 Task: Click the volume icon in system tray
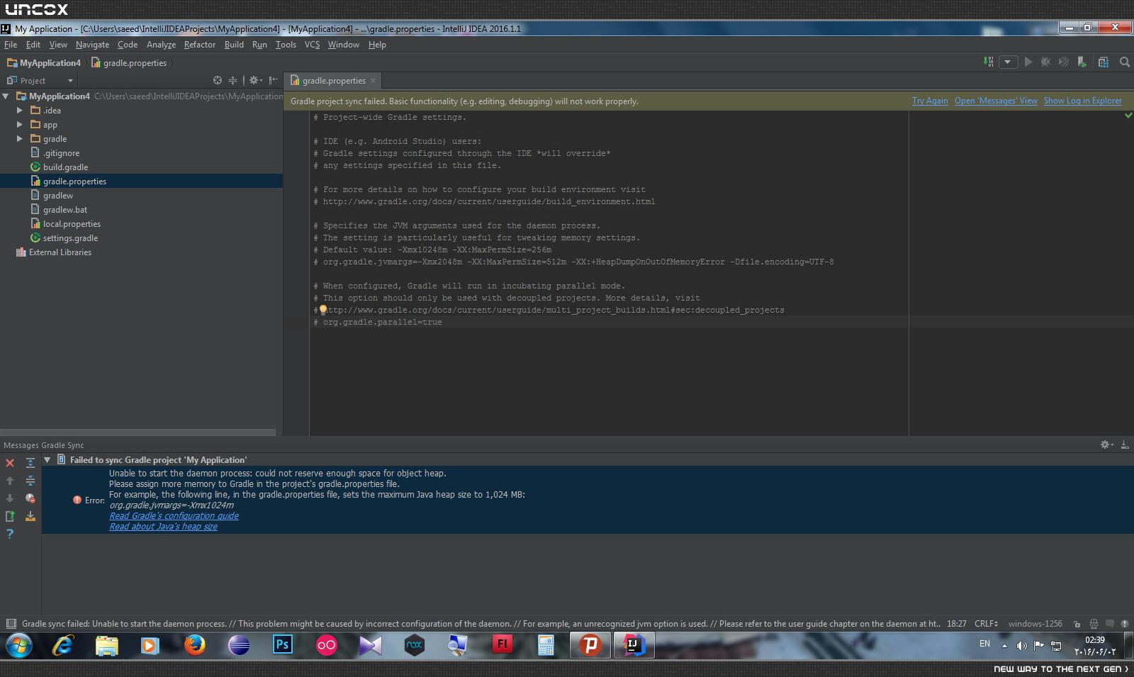click(1021, 645)
